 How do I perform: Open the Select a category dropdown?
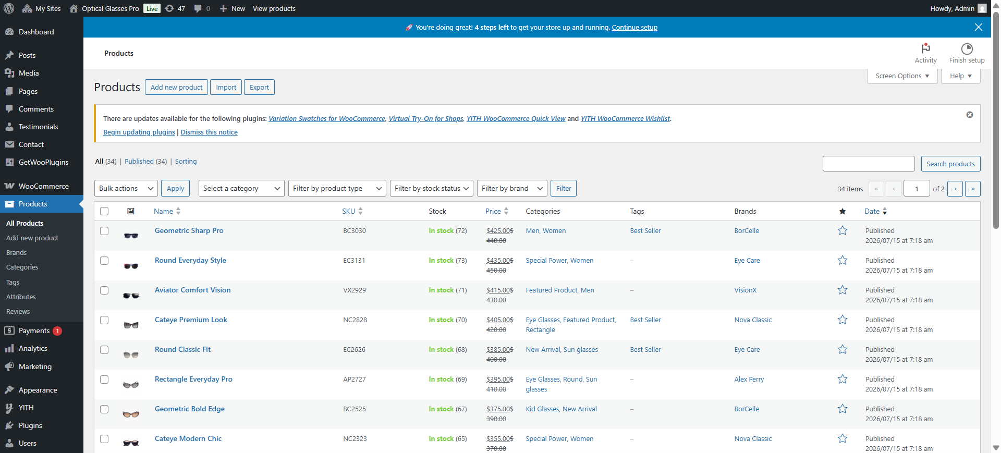[241, 188]
